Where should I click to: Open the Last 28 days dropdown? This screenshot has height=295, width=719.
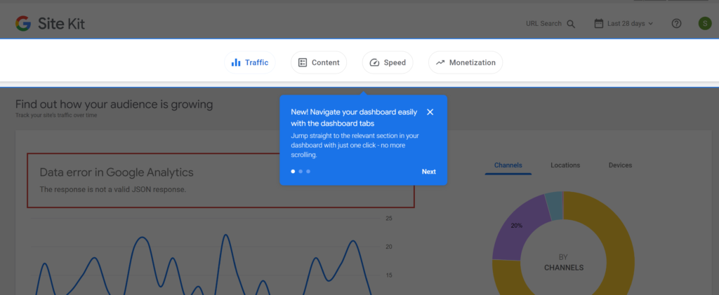[x=624, y=23]
